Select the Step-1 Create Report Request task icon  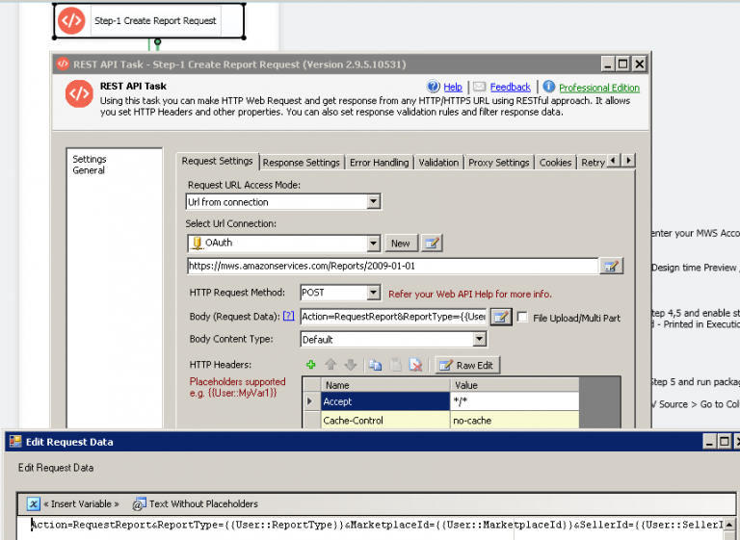(x=71, y=21)
